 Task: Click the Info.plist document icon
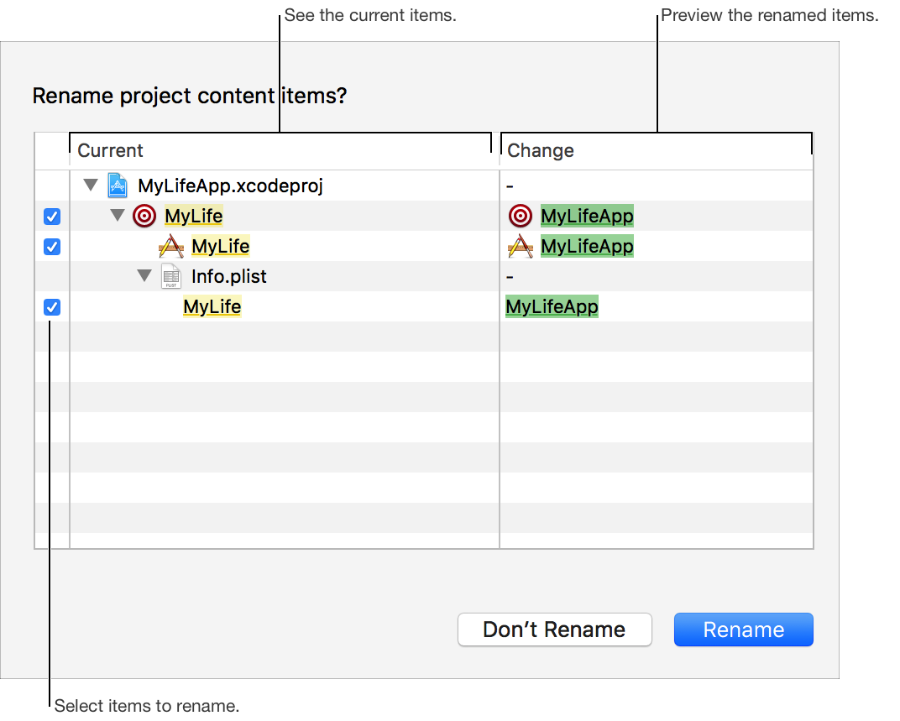point(171,276)
